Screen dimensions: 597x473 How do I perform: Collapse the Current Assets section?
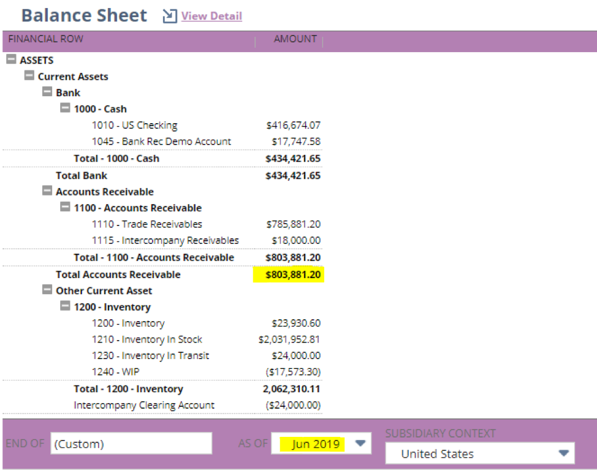click(x=29, y=76)
